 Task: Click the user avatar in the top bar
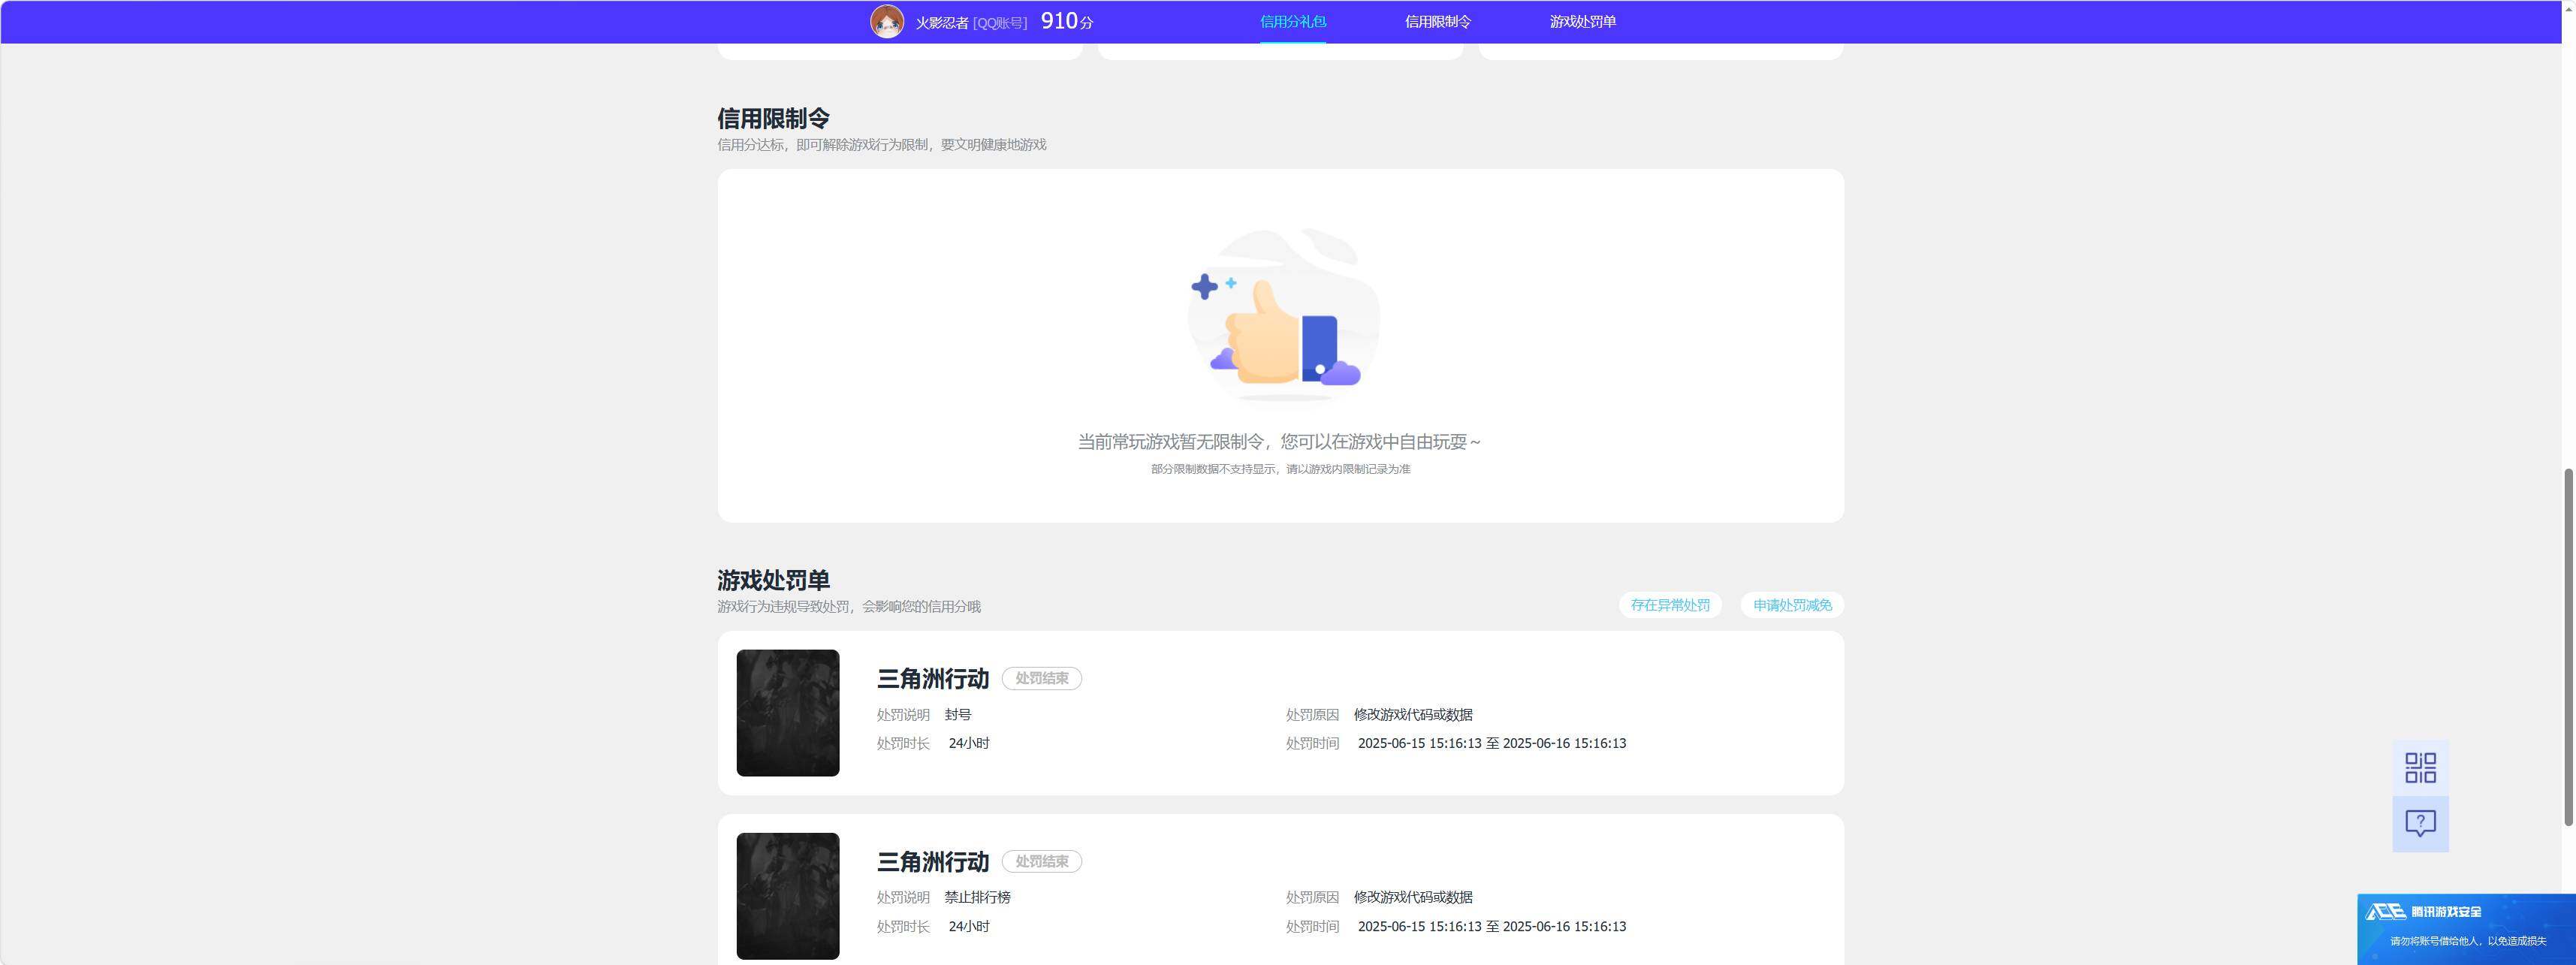(887, 21)
